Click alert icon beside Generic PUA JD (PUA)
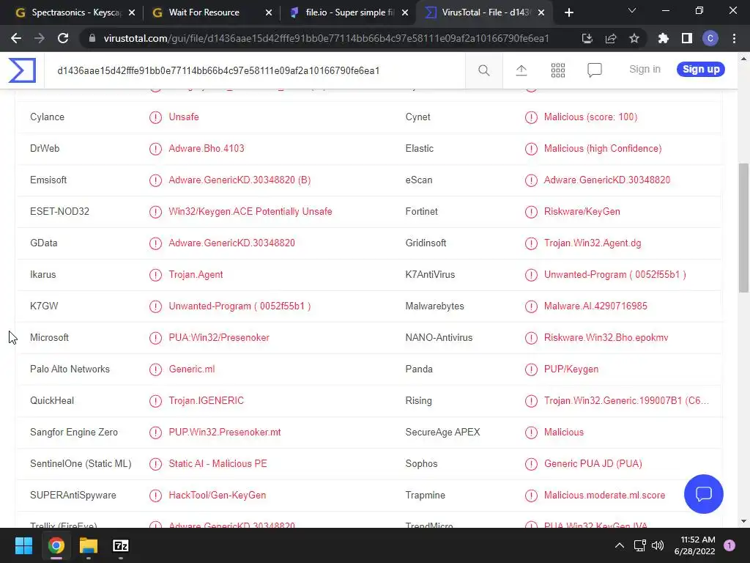This screenshot has width=750, height=563. pyautogui.click(x=531, y=464)
